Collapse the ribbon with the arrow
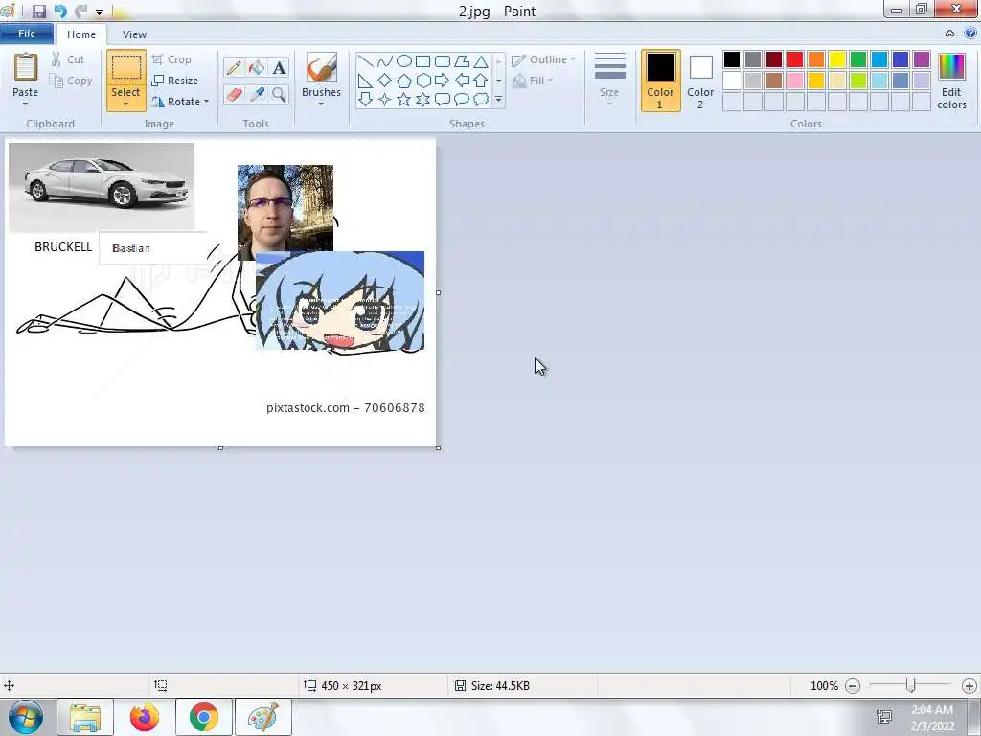Screen dimensions: 981x736 tap(949, 34)
